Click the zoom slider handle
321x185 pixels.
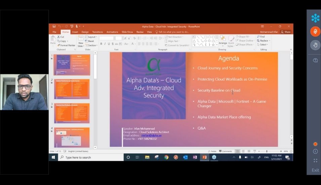pyautogui.click(x=267, y=151)
